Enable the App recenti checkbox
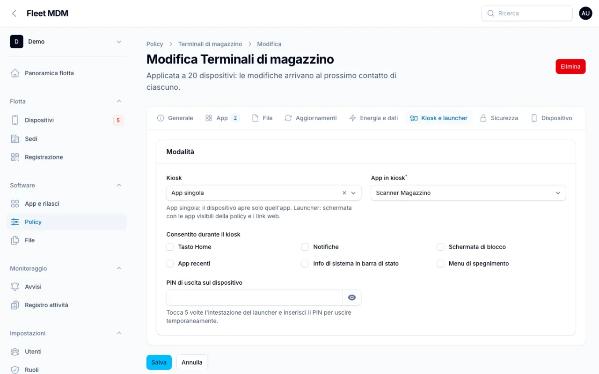Screen dimensions: 599x374 click(170, 264)
